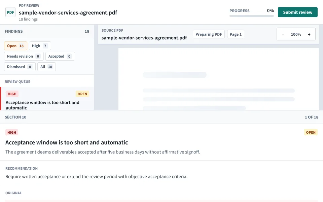
Task: Click the ORIGINAL section label
Action: (13, 193)
